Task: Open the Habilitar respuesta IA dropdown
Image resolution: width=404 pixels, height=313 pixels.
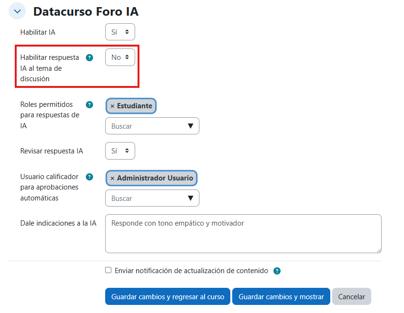Action: click(120, 57)
